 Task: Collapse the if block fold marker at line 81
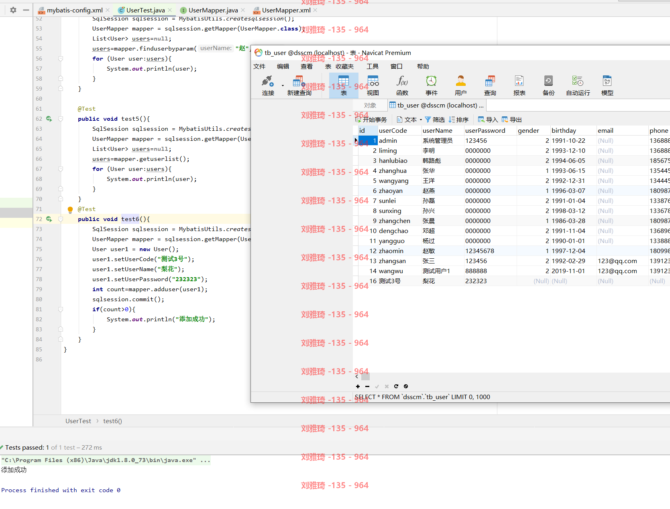[x=61, y=309]
